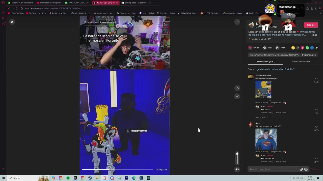323x181 pixels.
Task: Click the Seguir follow button
Action: [x=311, y=25]
